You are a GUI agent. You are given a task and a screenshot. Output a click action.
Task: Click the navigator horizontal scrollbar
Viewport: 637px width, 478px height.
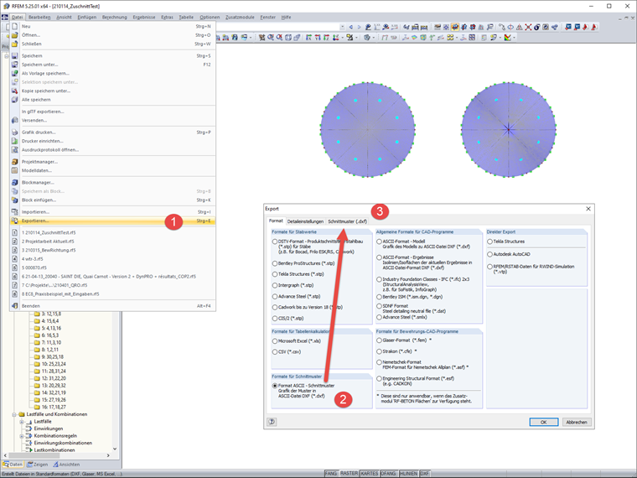[x=57, y=455]
